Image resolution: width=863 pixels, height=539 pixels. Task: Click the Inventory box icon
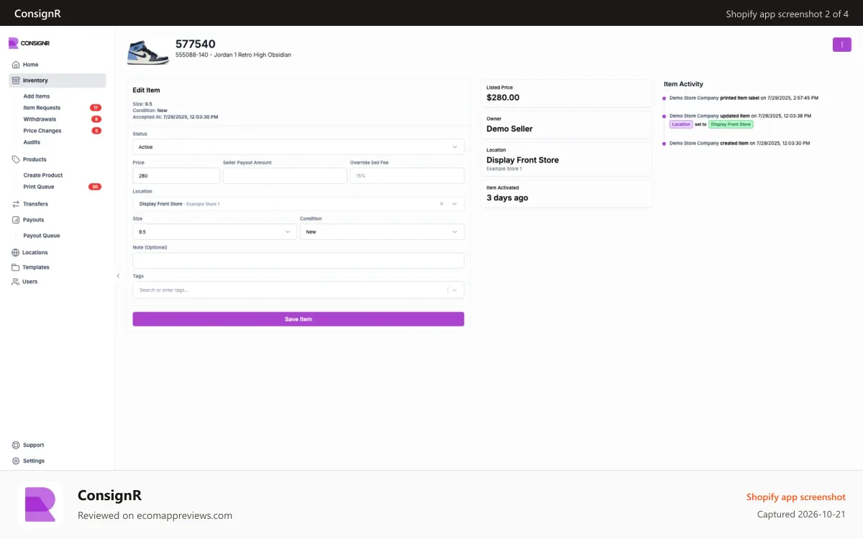[x=16, y=80]
